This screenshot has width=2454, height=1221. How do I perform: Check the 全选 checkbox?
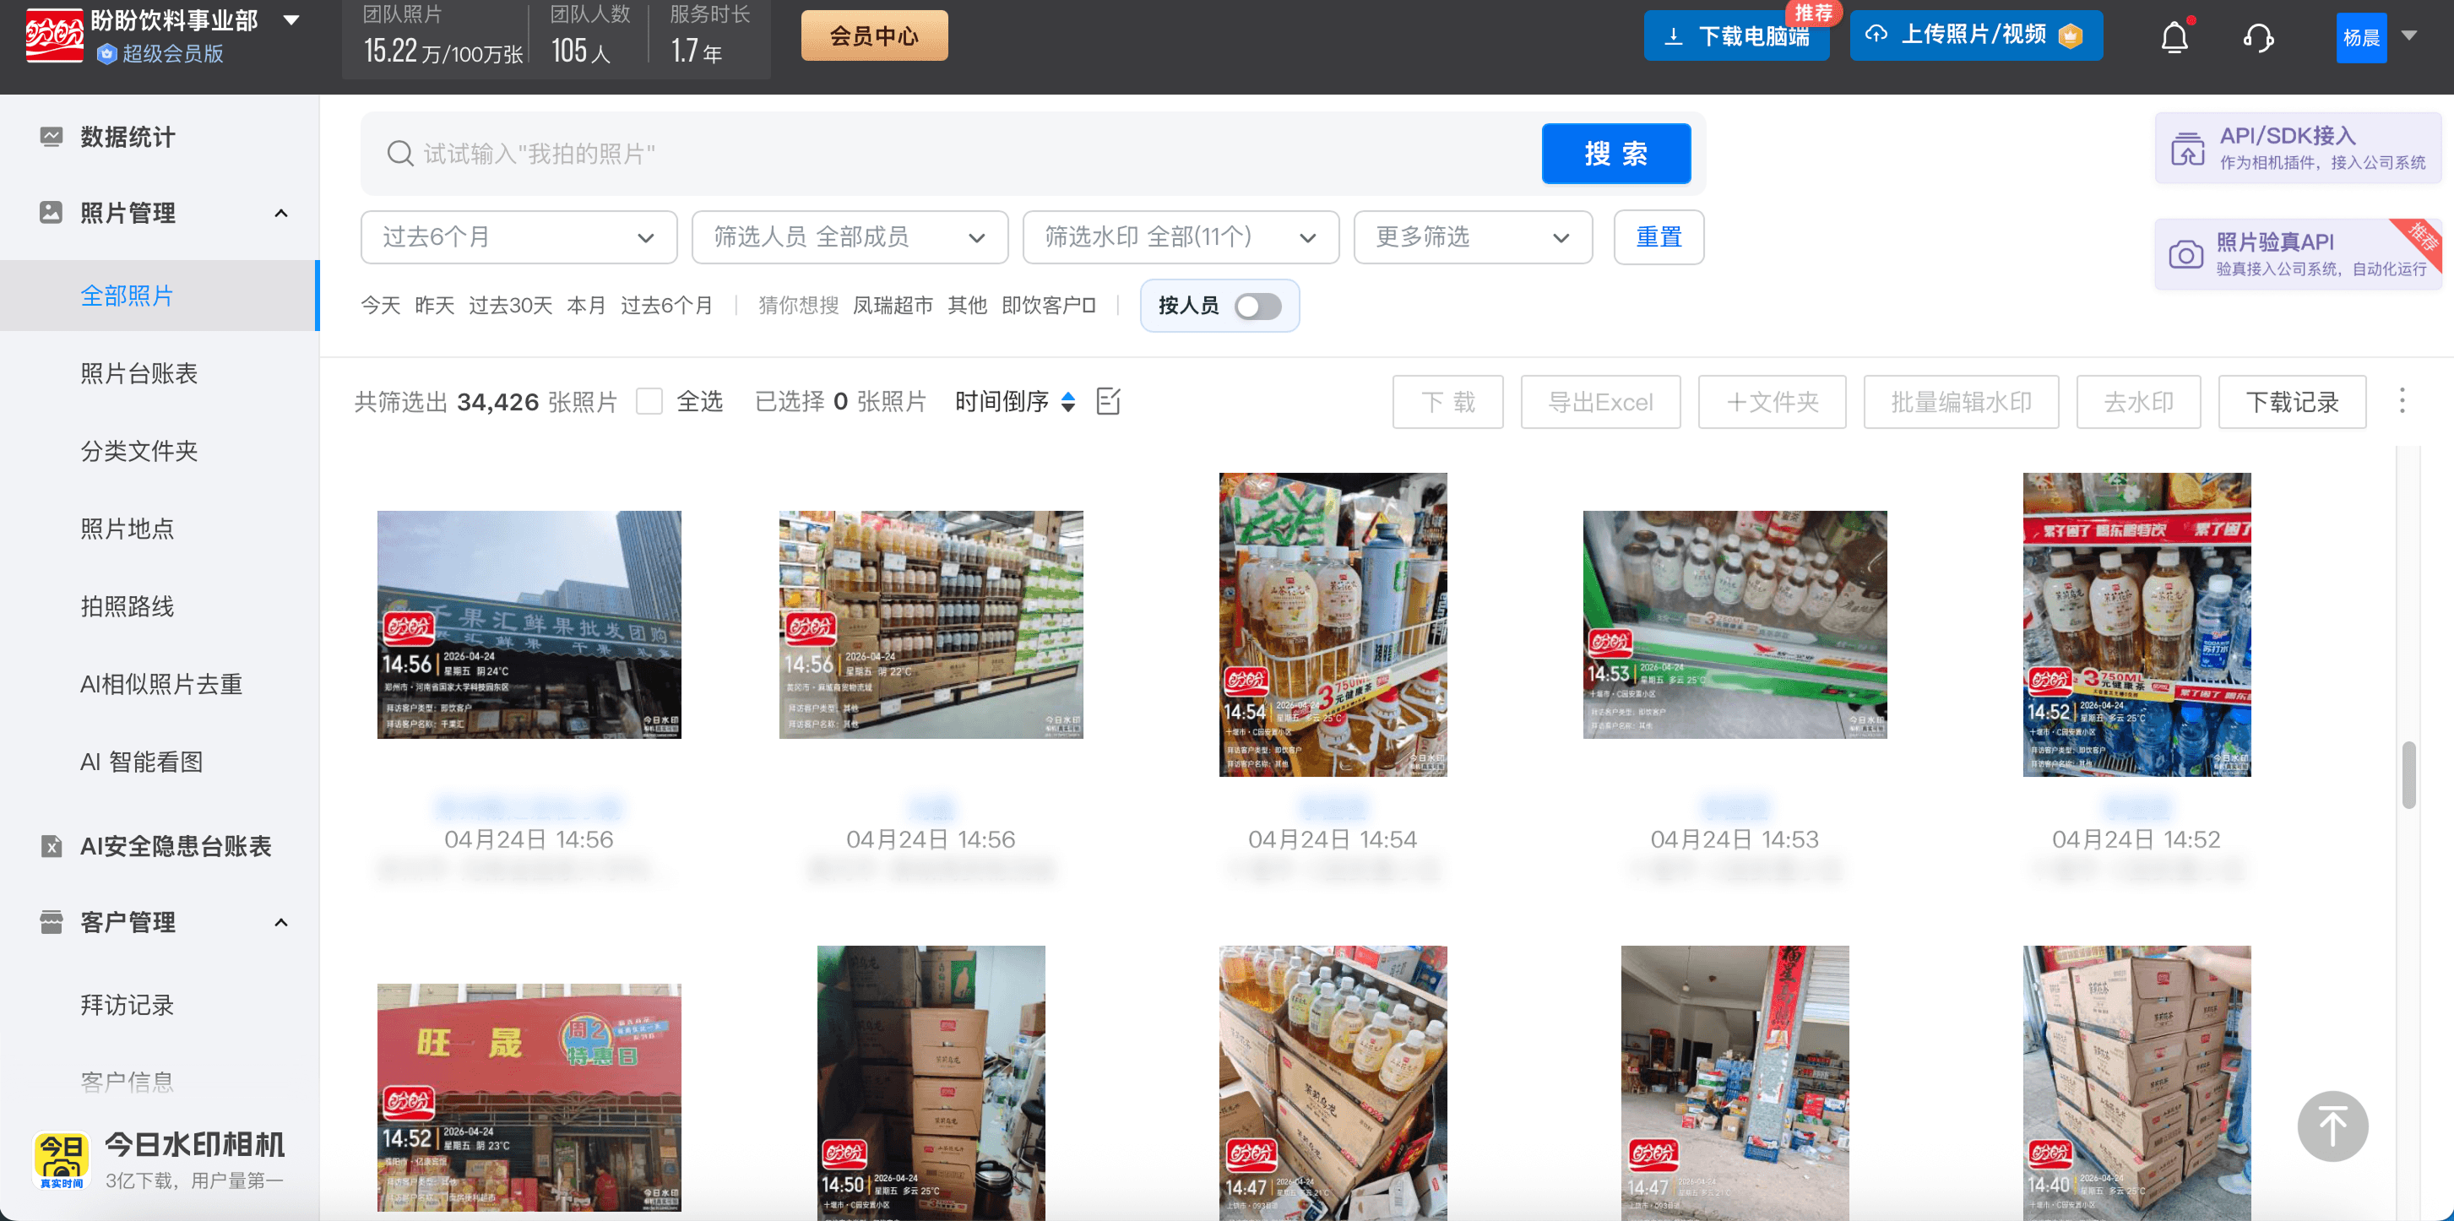click(x=649, y=401)
